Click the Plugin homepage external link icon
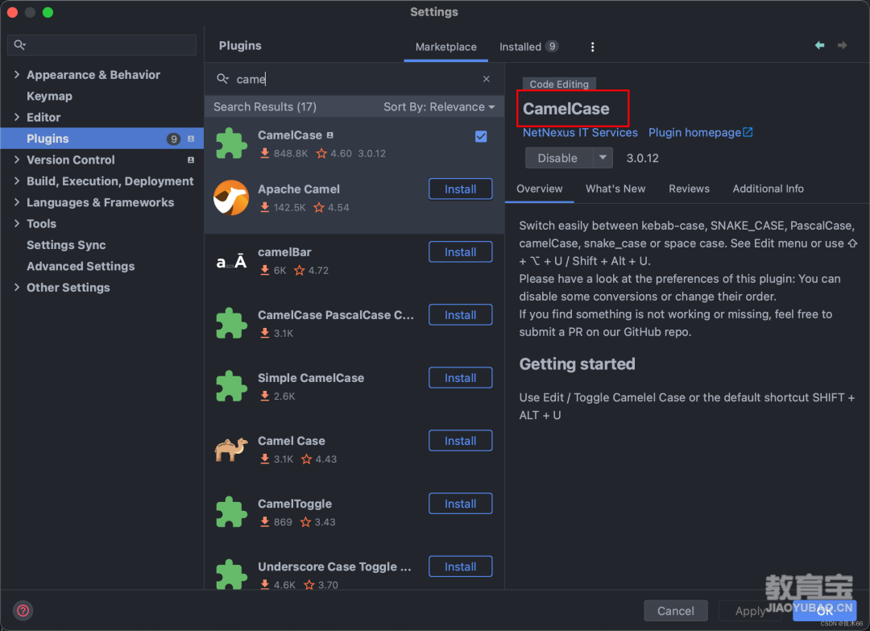This screenshot has height=631, width=870. point(748,132)
